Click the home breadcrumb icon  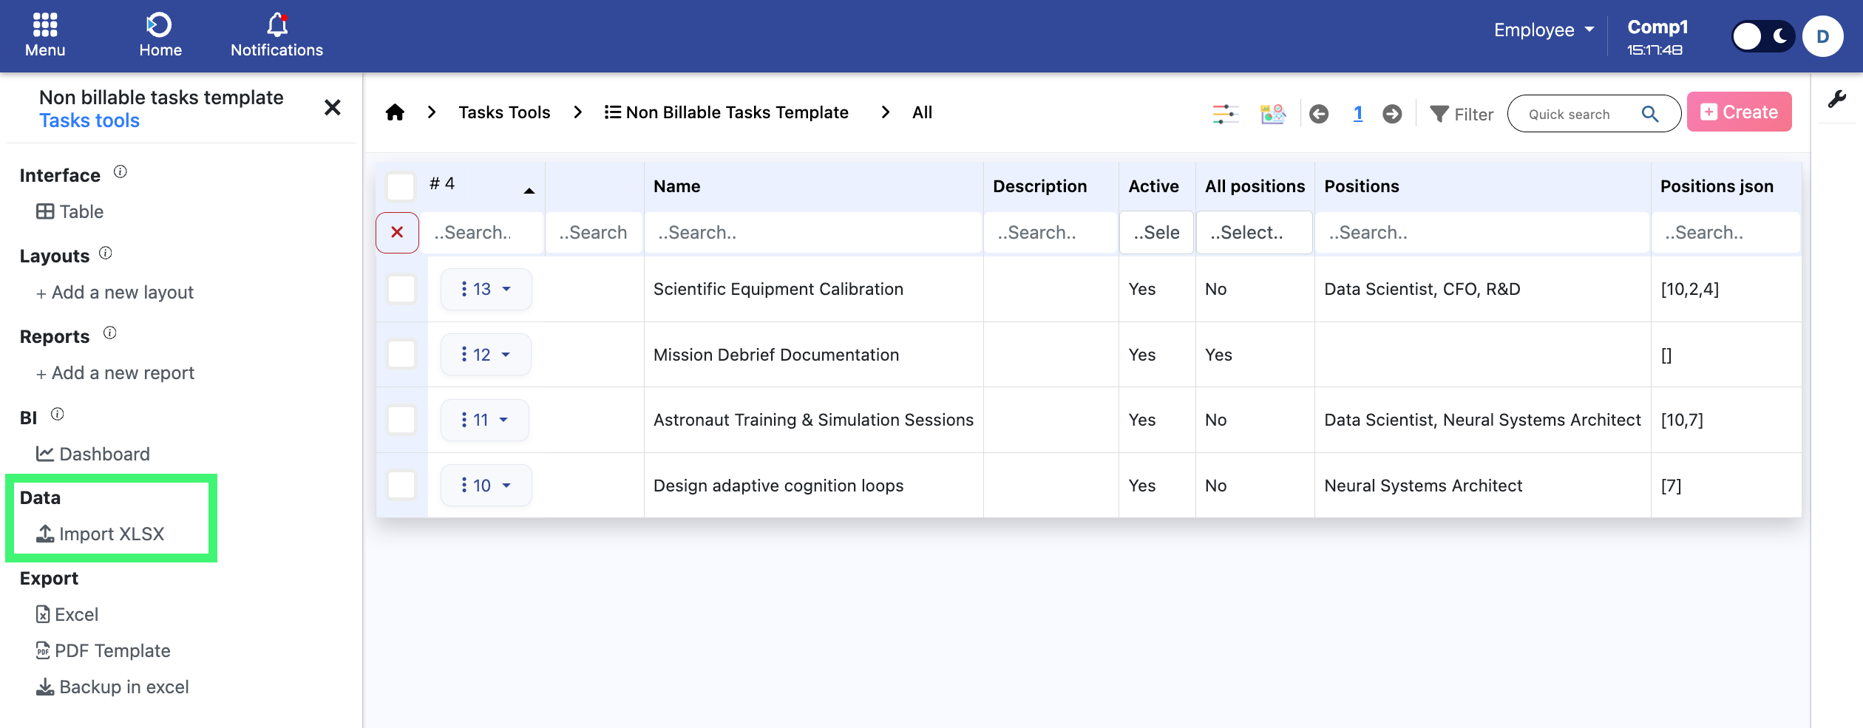(x=395, y=112)
